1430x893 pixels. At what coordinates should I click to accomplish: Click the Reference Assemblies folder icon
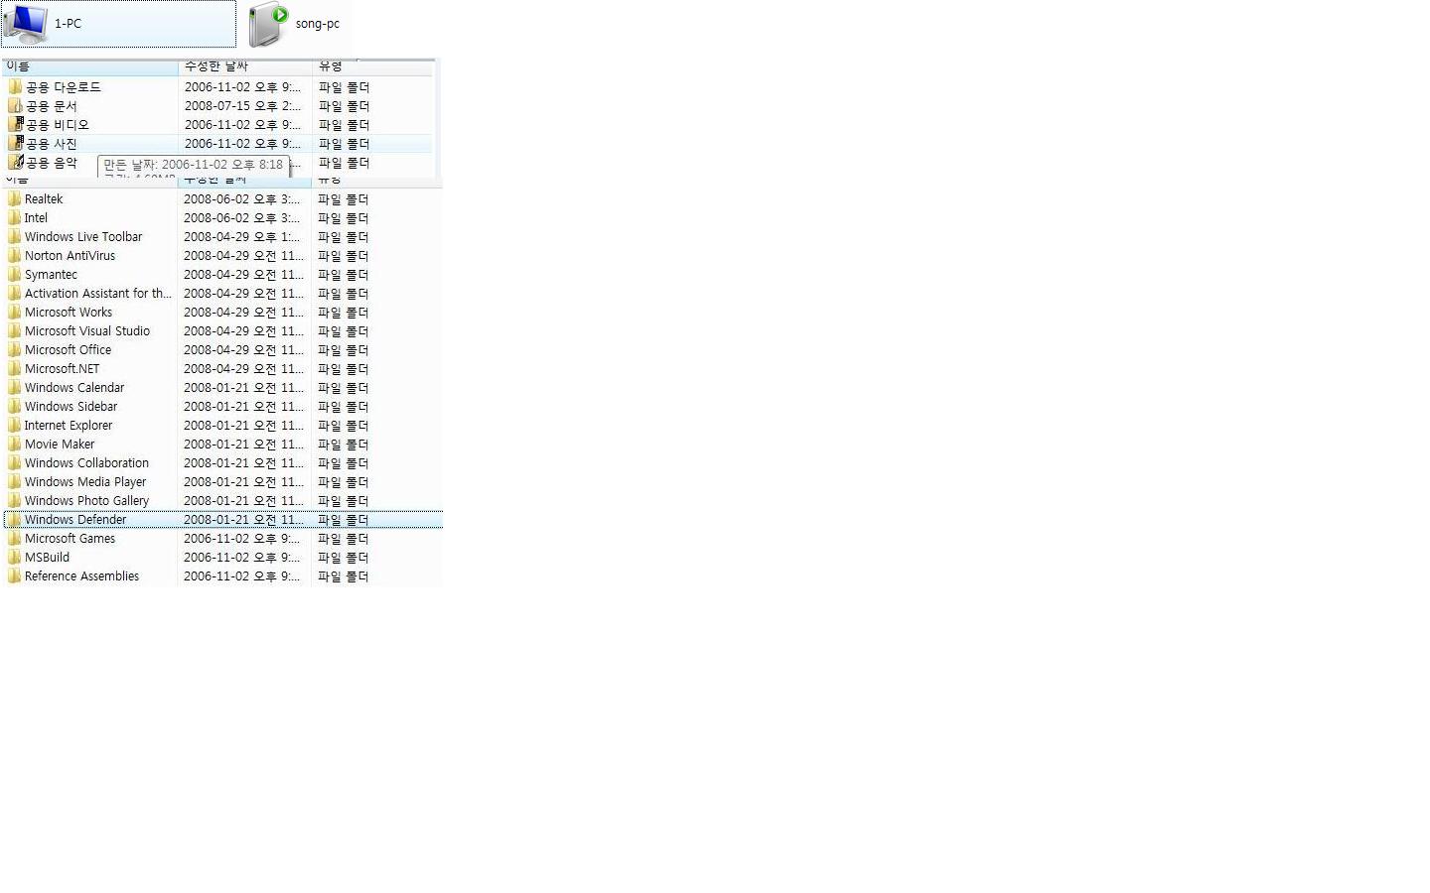pyautogui.click(x=14, y=576)
